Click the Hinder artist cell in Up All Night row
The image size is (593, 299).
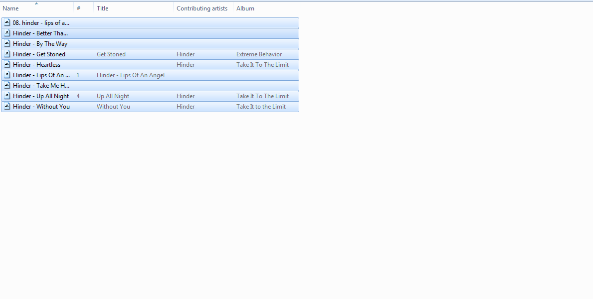(186, 96)
